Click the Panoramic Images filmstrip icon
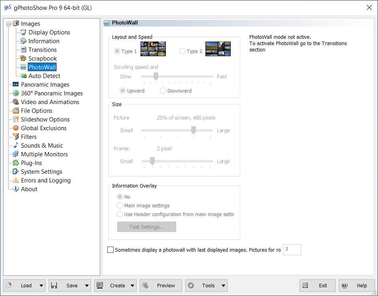This screenshot has height=296, width=378. [16, 84]
